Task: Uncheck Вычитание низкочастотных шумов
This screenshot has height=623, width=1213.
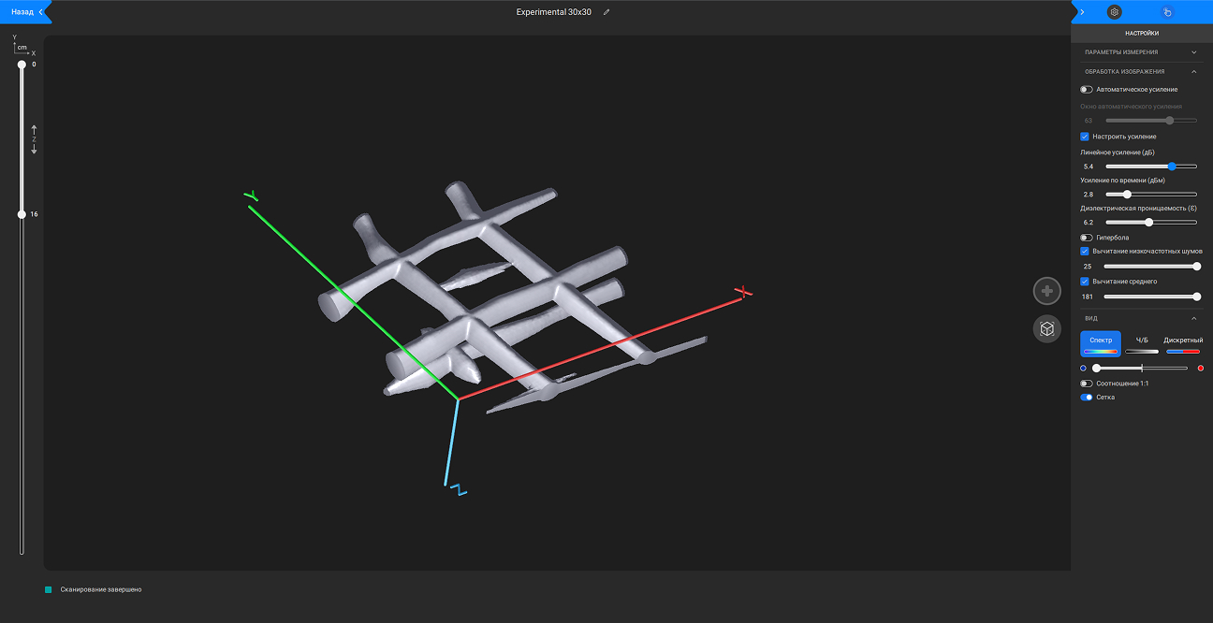Action: coord(1085,252)
